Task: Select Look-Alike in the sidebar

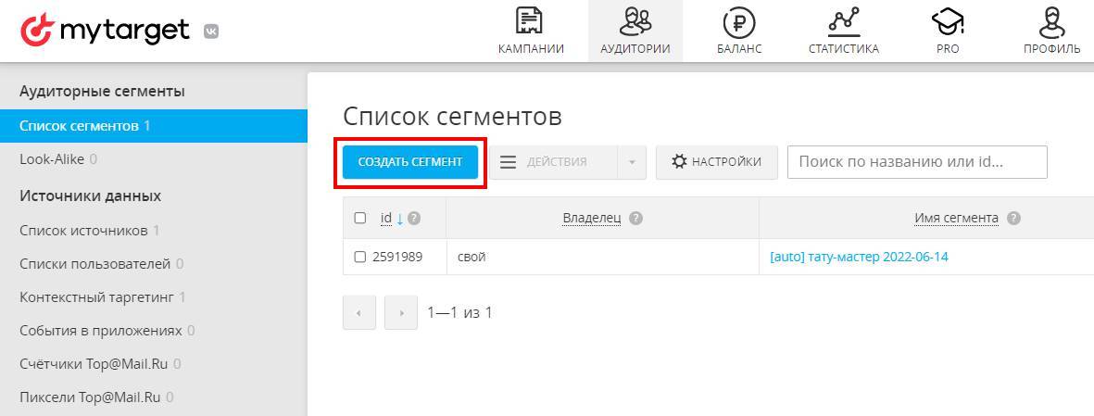Action: [52, 159]
